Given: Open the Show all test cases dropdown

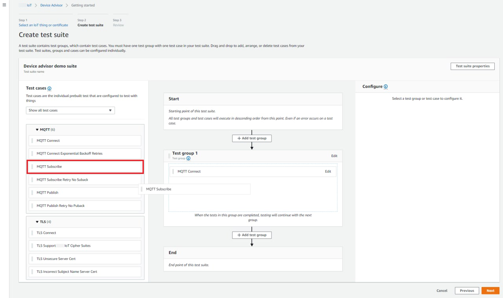Looking at the screenshot, I should [x=70, y=110].
